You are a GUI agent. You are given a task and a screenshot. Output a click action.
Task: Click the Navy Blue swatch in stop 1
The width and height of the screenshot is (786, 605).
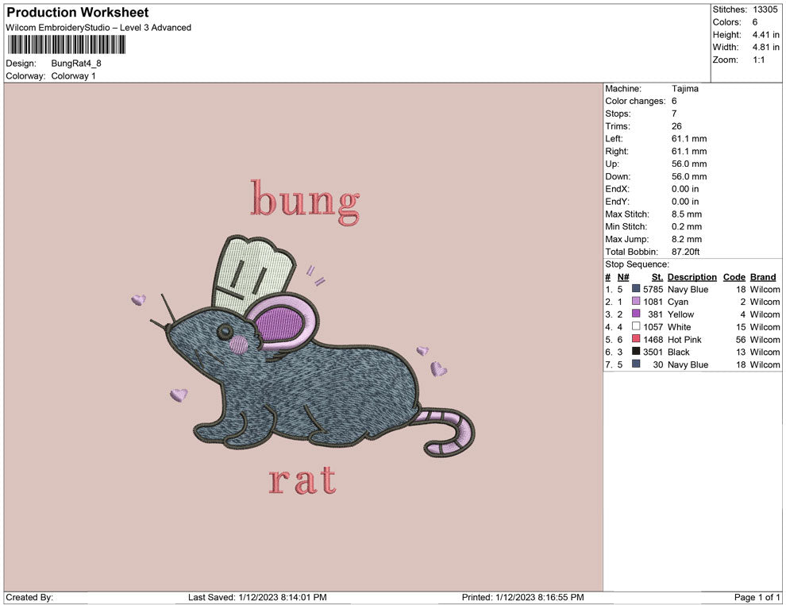(636, 290)
